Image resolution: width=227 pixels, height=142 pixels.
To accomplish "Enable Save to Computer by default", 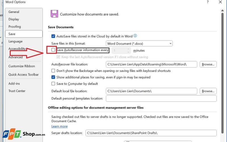I will point(53,84).
